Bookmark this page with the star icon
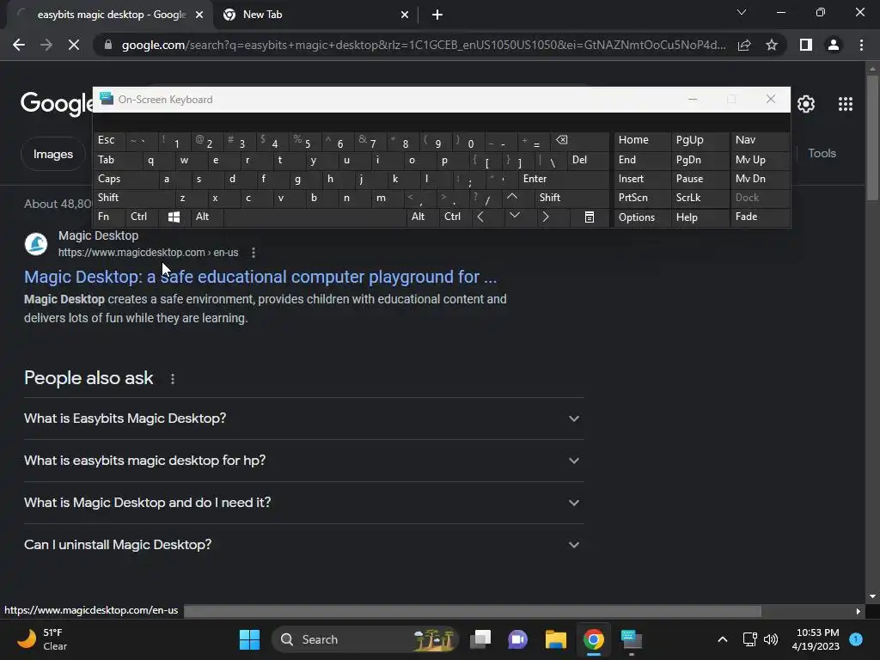 pos(772,45)
